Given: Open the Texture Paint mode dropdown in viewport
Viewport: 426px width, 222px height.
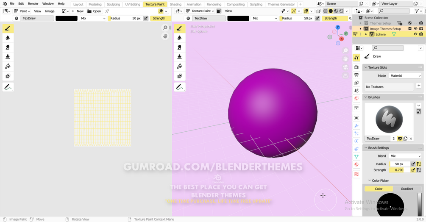Looking at the screenshot, I should (x=200, y=11).
